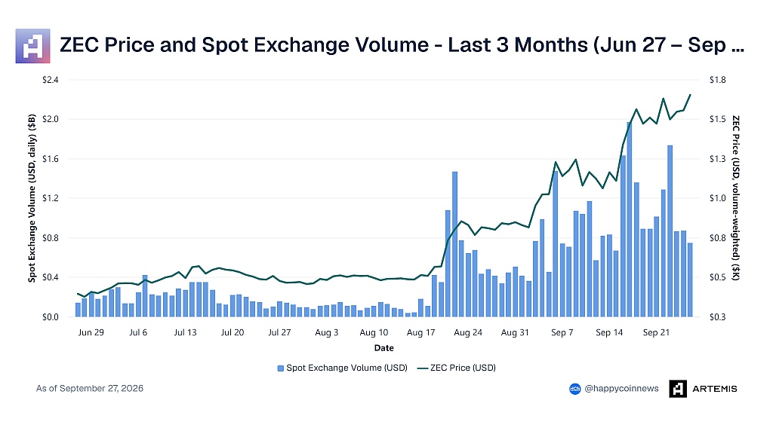Viewport: 773px width, 434px height.
Task: Click the 'Jul 20' date label
Action: tap(233, 332)
